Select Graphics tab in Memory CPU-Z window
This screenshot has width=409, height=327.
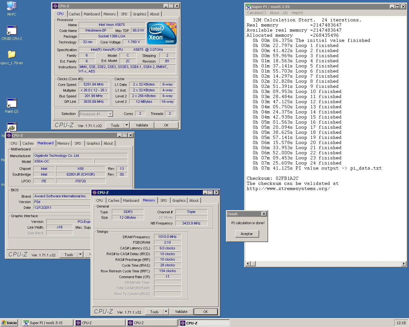[179, 201]
